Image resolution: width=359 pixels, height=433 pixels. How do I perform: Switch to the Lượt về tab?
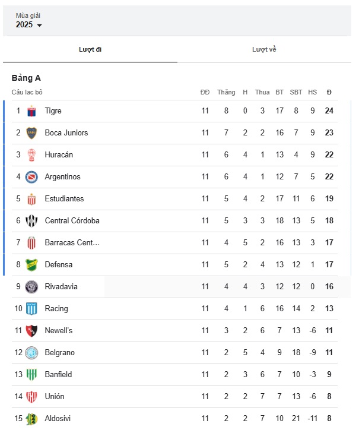coord(264,49)
